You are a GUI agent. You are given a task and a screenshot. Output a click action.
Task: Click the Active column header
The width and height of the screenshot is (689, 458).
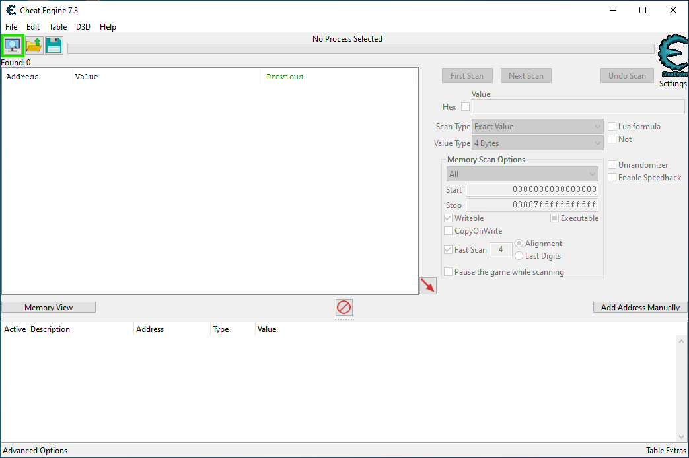click(x=15, y=329)
